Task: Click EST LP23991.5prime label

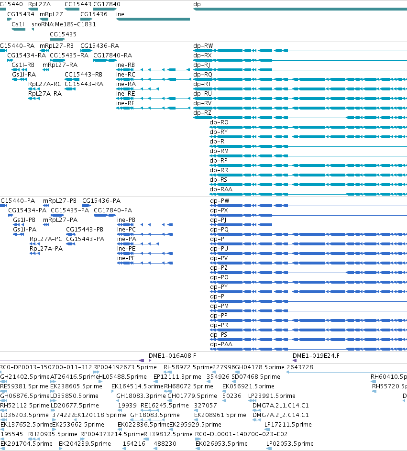Action: (x=272, y=396)
